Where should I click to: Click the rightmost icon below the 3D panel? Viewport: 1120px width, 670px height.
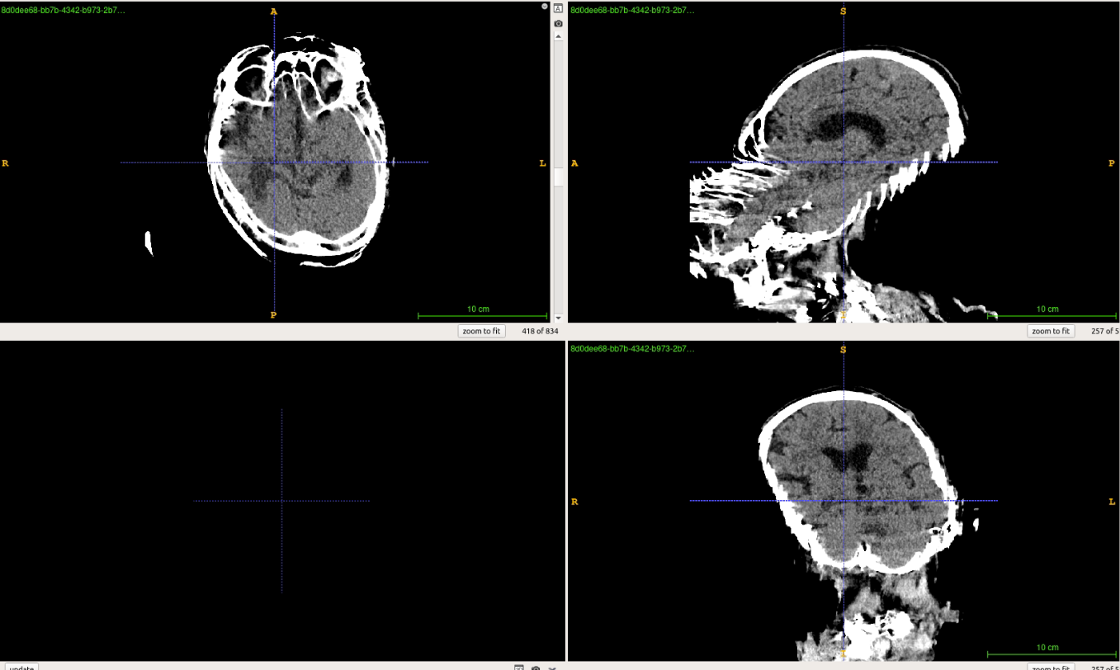[x=552, y=667]
